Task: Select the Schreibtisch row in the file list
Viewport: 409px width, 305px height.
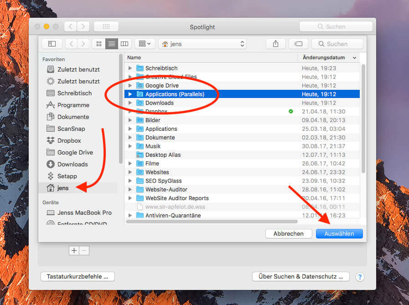Action: point(242,68)
